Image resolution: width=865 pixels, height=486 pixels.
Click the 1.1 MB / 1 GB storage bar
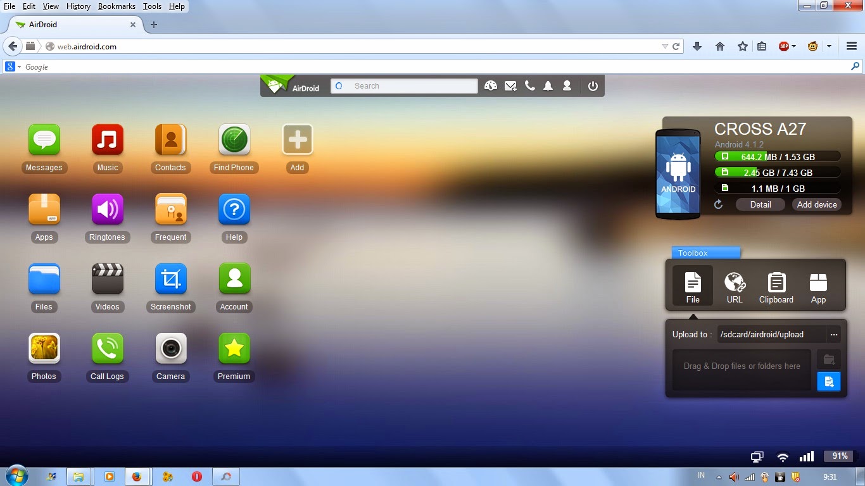pyautogui.click(x=778, y=188)
